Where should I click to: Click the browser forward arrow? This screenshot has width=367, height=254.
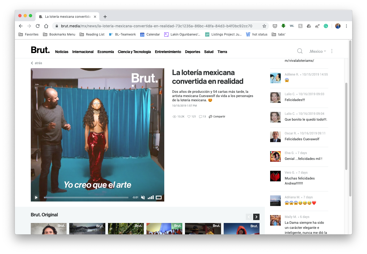pyautogui.click(x=29, y=26)
